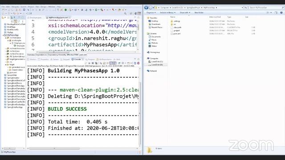Click Link with Editor icon in Package Explorer
The image size is (285, 160).
click(x=16, y=21)
